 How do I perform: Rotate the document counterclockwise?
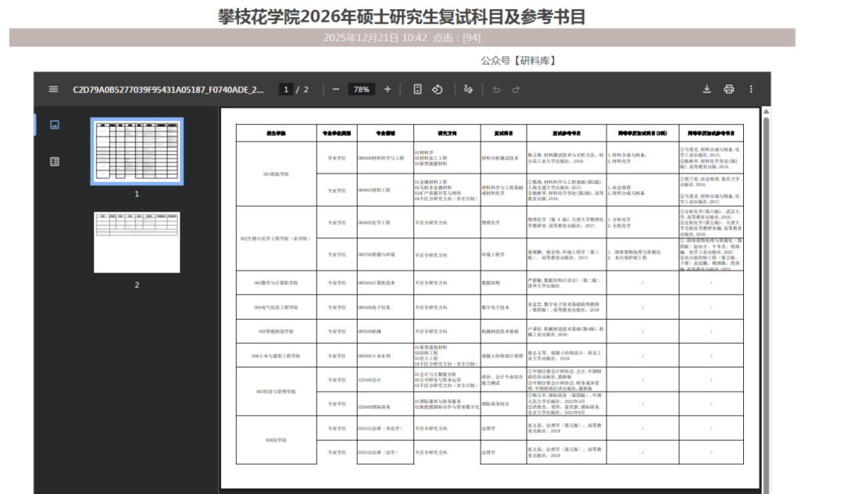tap(438, 89)
